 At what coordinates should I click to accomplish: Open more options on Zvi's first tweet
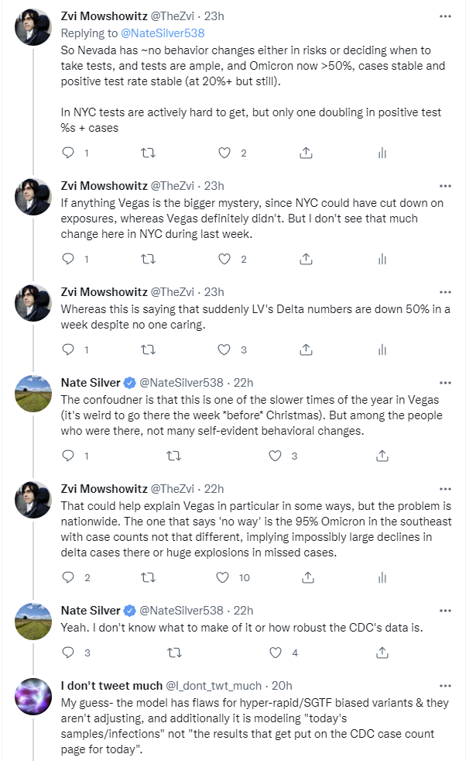click(445, 15)
